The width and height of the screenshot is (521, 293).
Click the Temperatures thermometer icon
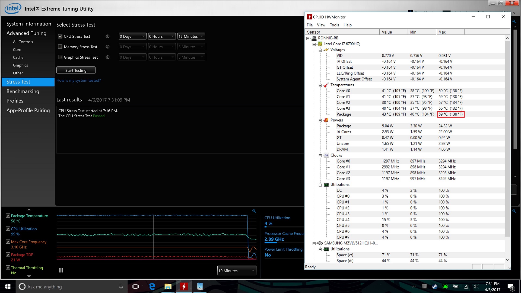(326, 85)
